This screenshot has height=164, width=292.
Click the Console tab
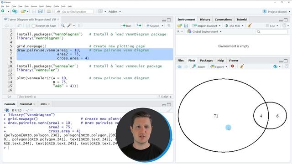pos(10,104)
